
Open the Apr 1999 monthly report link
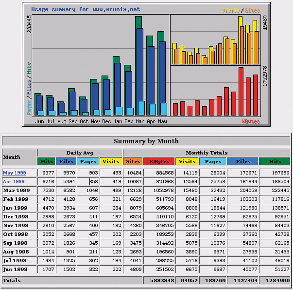pos(14,181)
